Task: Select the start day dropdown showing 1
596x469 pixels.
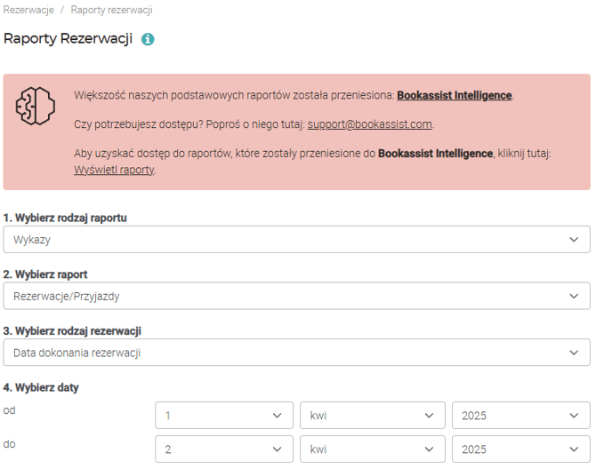Action: [x=223, y=415]
